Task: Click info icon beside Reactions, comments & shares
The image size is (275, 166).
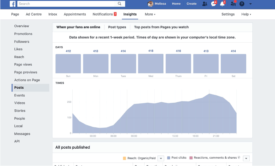Action: click(x=239, y=158)
